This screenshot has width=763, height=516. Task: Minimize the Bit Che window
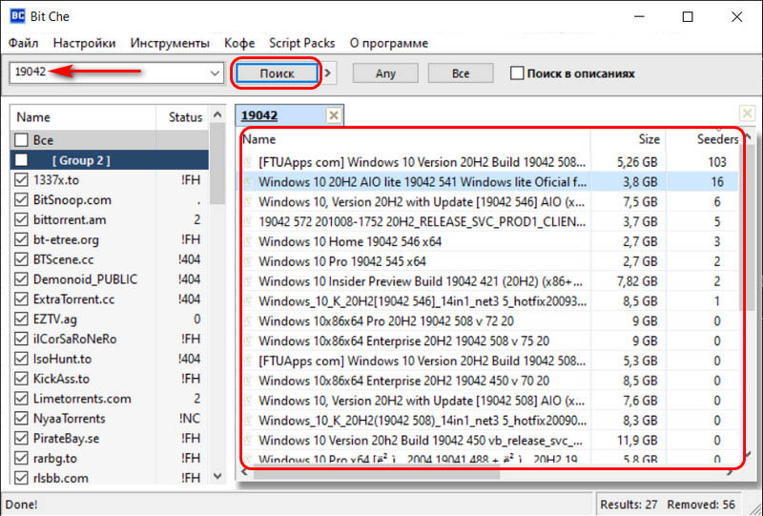(639, 16)
